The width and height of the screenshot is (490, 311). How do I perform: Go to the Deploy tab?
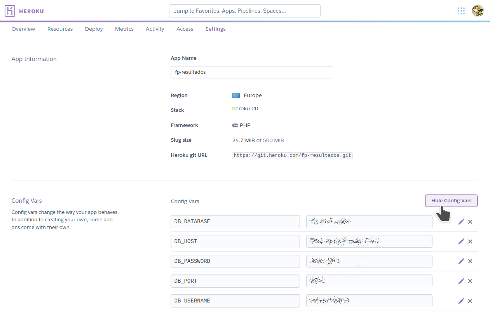(94, 29)
